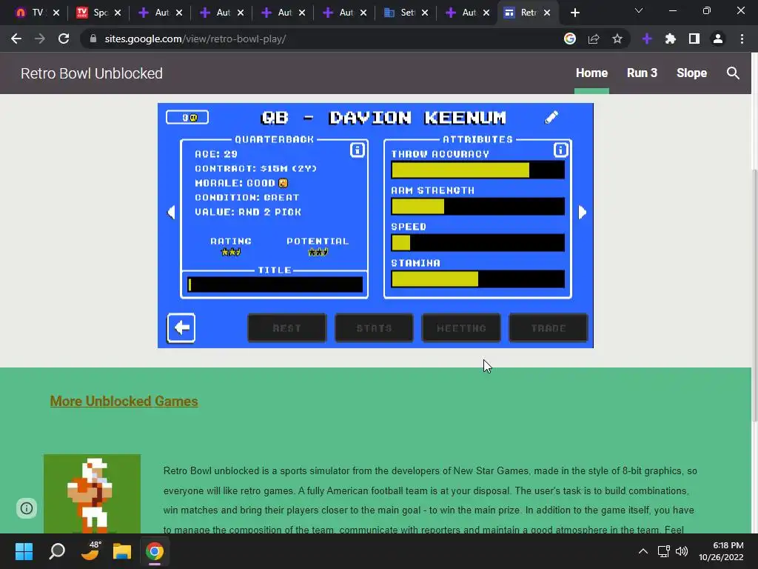Open Run 3 navigation item

tap(642, 73)
